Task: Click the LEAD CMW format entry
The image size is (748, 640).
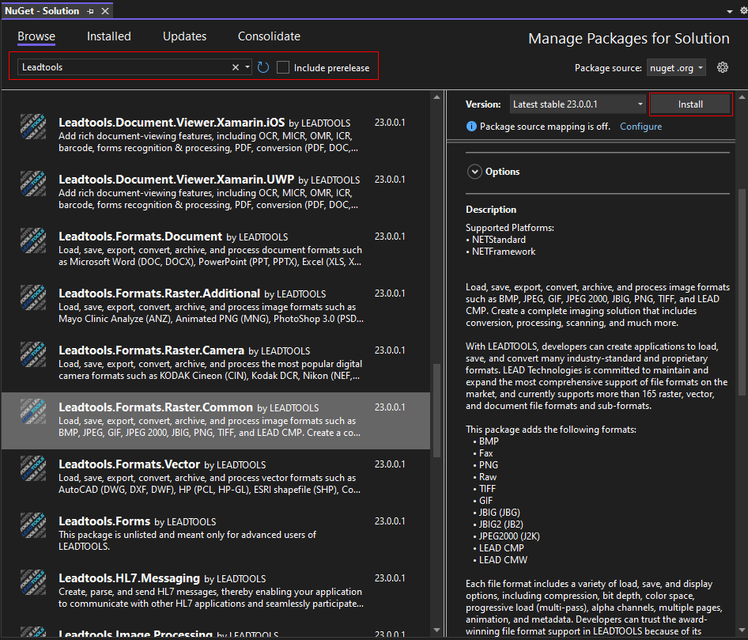Action: (503, 560)
